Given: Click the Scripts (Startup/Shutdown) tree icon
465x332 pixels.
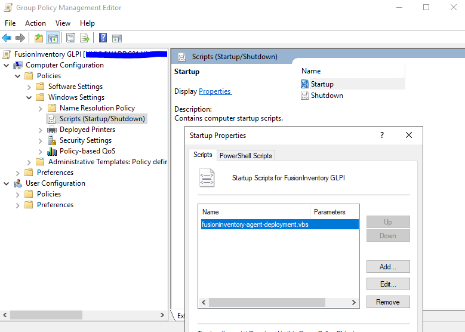Looking at the screenshot, I should (x=51, y=119).
